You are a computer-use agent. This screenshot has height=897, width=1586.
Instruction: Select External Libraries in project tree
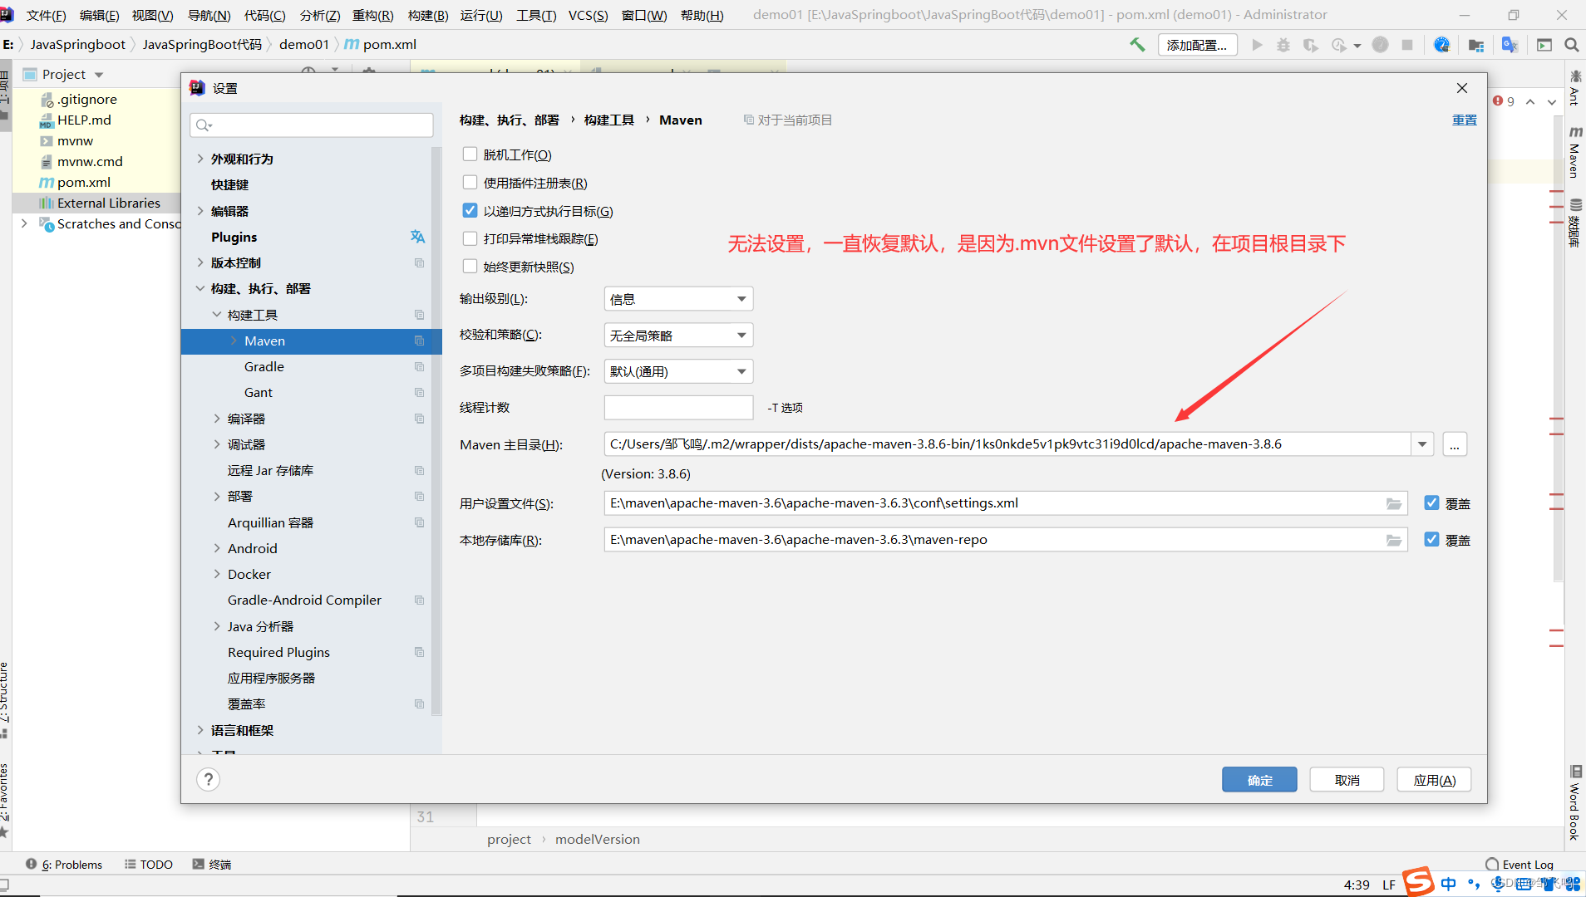(108, 203)
